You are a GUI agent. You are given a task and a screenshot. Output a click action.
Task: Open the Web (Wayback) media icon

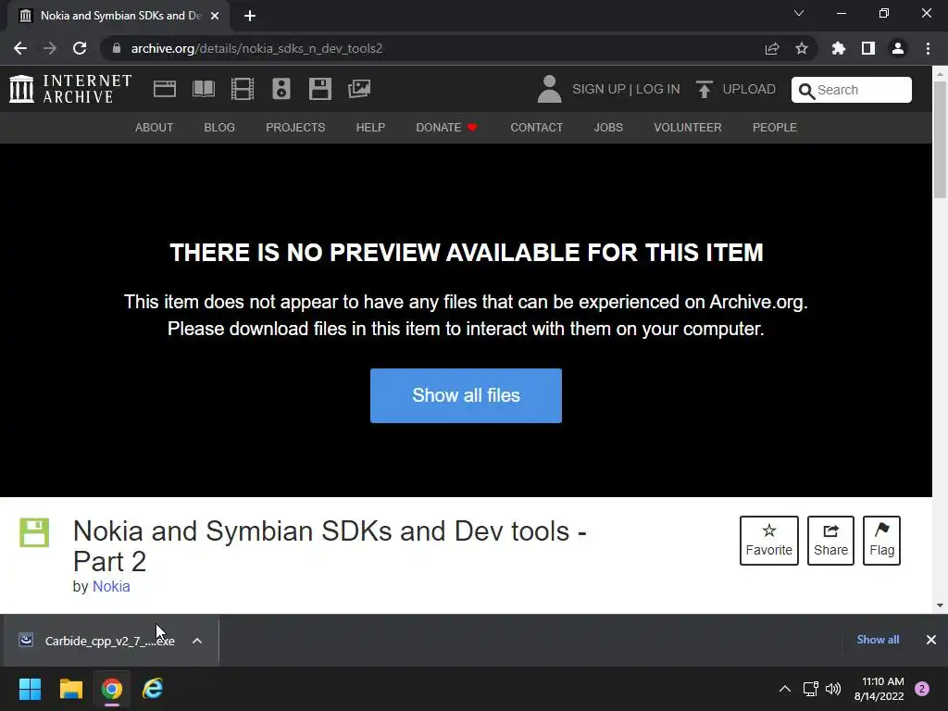coord(165,89)
